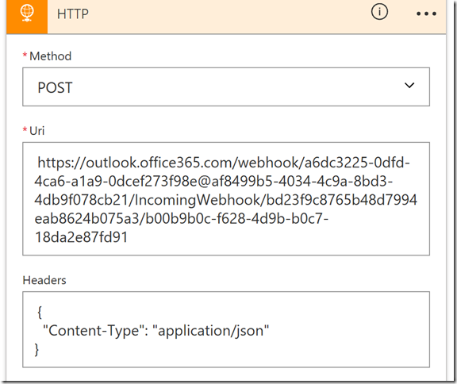Screen dimensions: 457x384
Task: Open the info icon on HTTP card
Action: 379,12
